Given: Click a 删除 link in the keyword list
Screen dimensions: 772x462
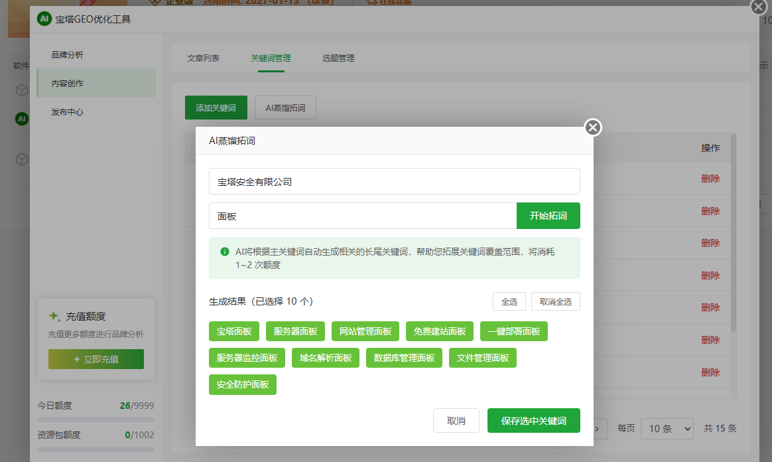Looking at the screenshot, I should pos(710,179).
